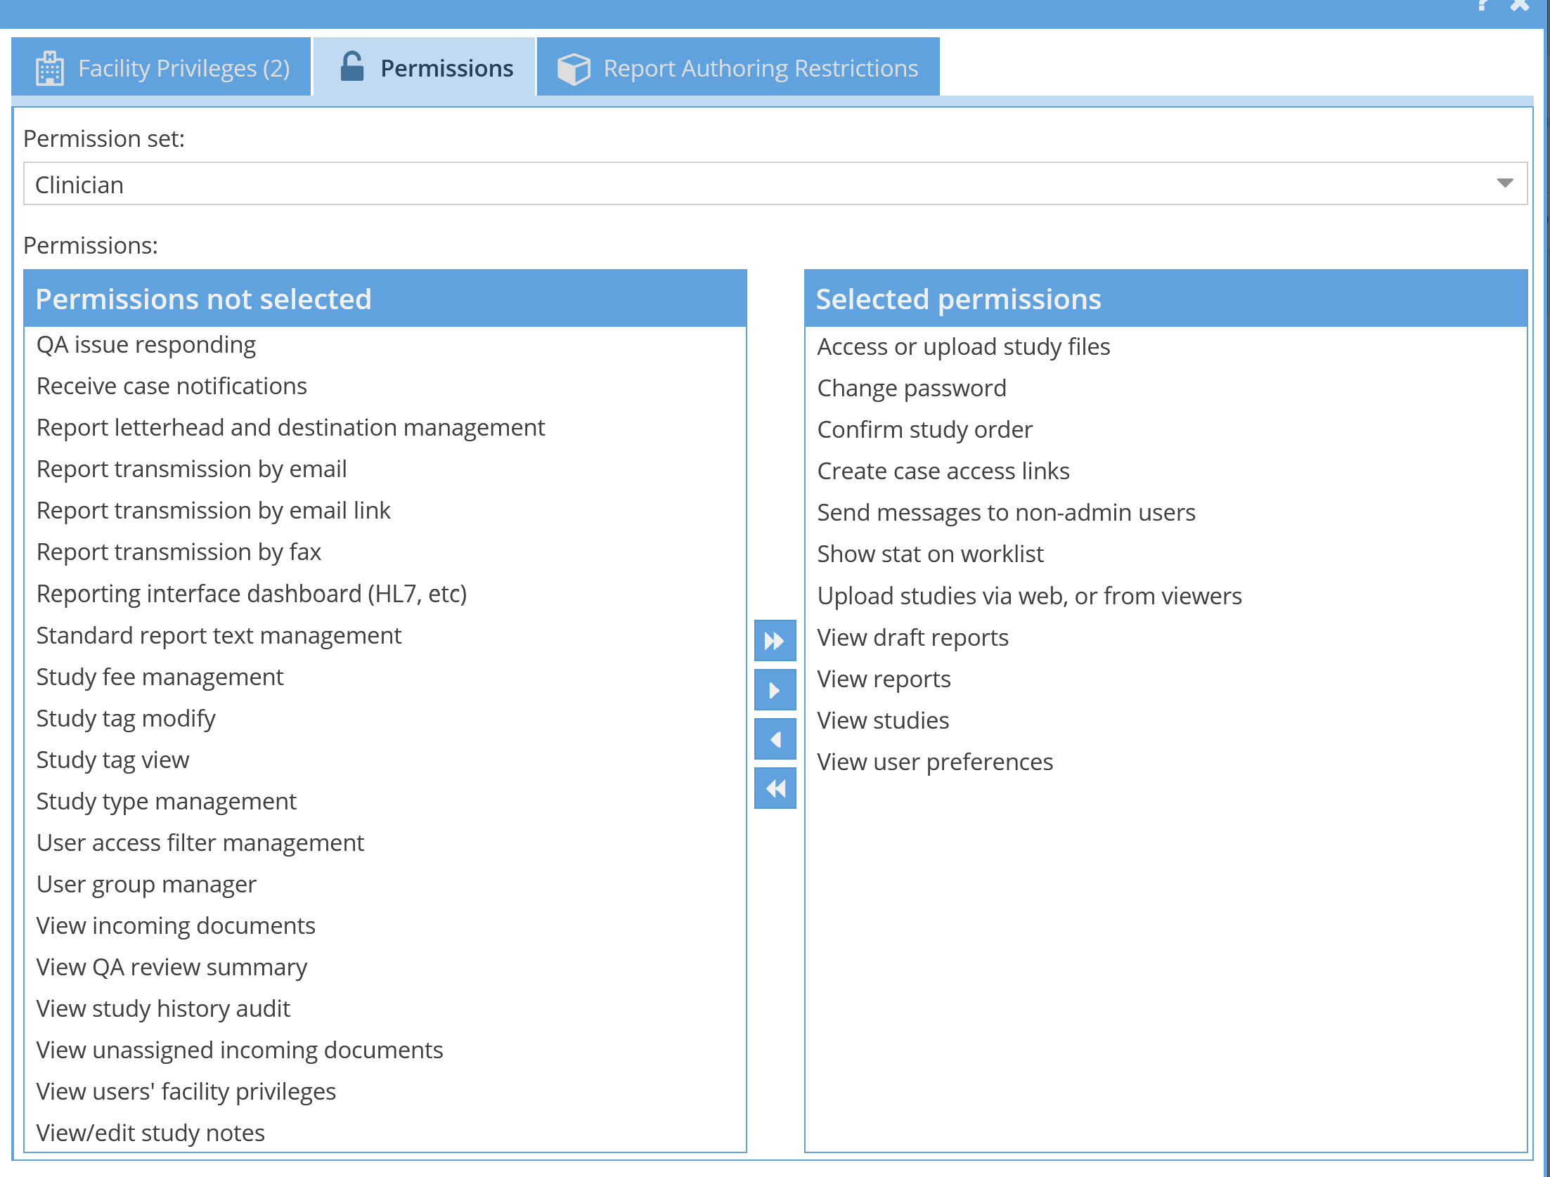The height and width of the screenshot is (1177, 1550).
Task: Open the Clinician permission set combo box
Action: (775, 184)
